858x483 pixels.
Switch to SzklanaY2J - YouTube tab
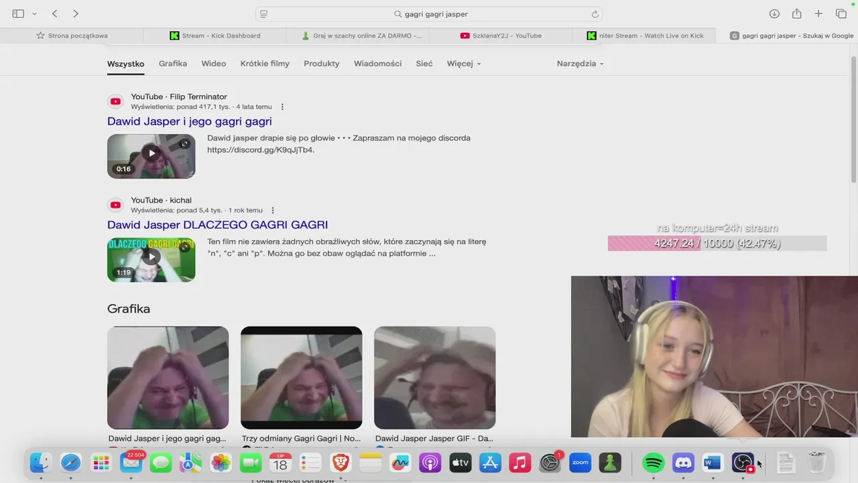[501, 36]
